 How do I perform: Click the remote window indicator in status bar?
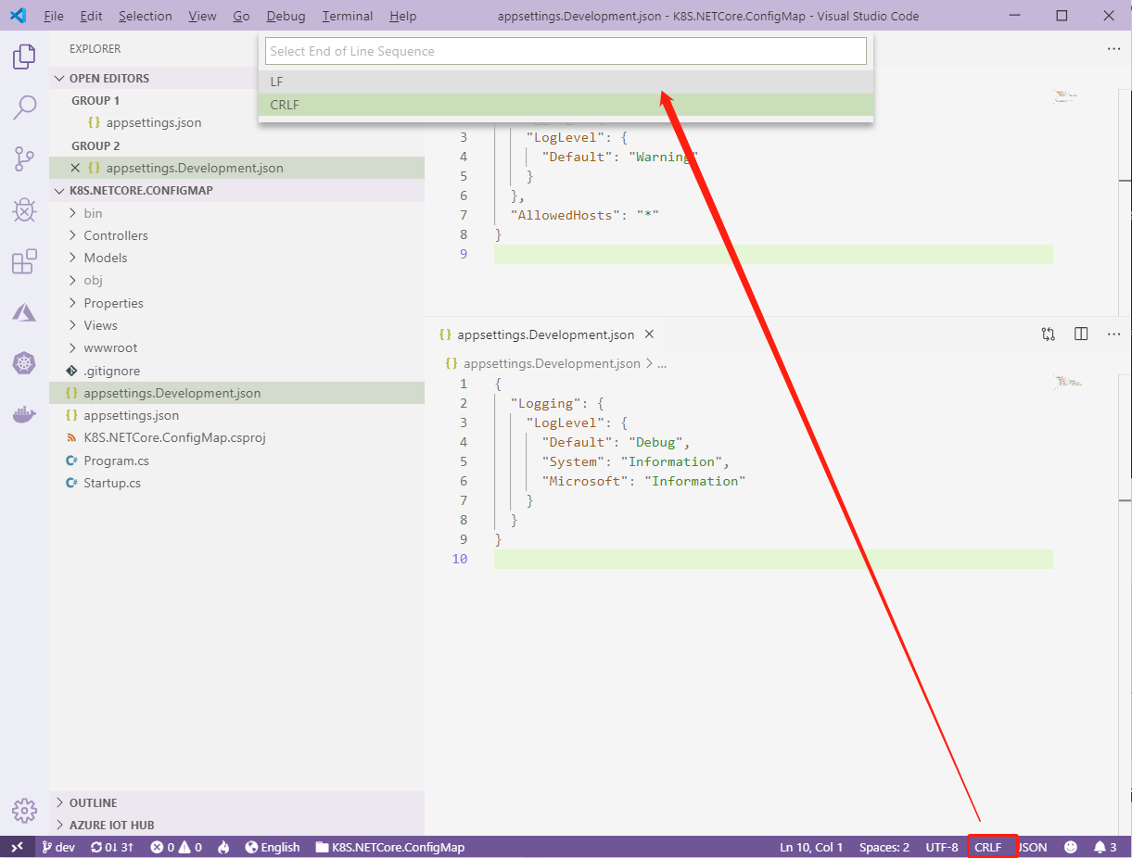[x=17, y=847]
